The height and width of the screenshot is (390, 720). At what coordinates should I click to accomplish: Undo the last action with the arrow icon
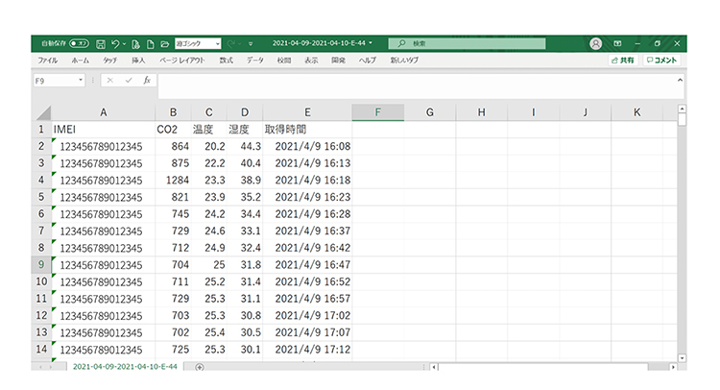click(x=115, y=43)
